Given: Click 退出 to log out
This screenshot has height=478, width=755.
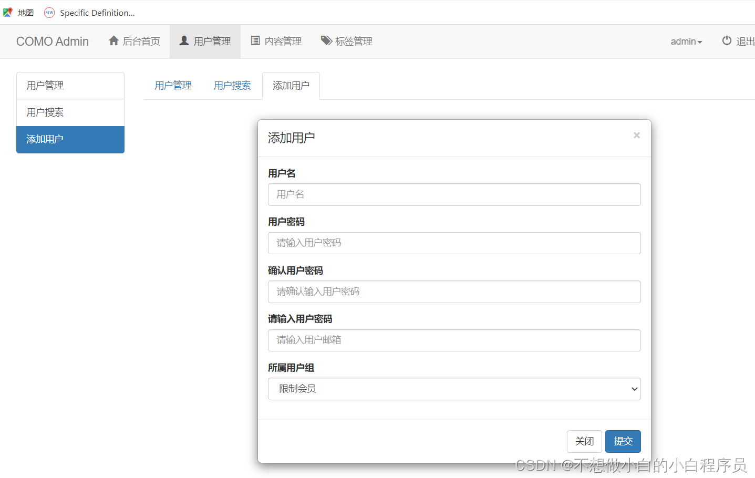Looking at the screenshot, I should coord(739,41).
